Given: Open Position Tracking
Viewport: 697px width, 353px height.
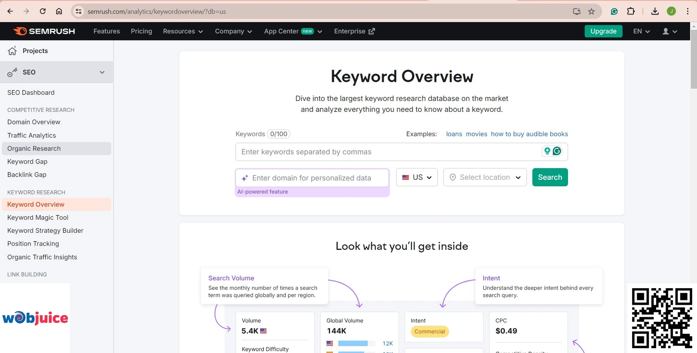Looking at the screenshot, I should 33,244.
